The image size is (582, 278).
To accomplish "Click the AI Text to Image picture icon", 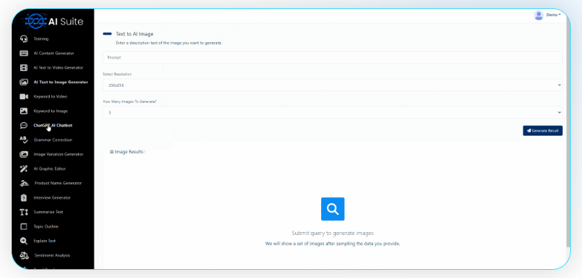I will tap(24, 82).
